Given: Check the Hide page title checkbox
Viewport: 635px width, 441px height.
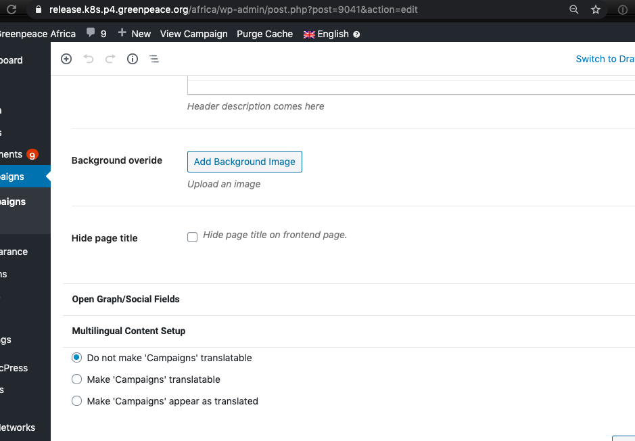Looking at the screenshot, I should (x=192, y=237).
